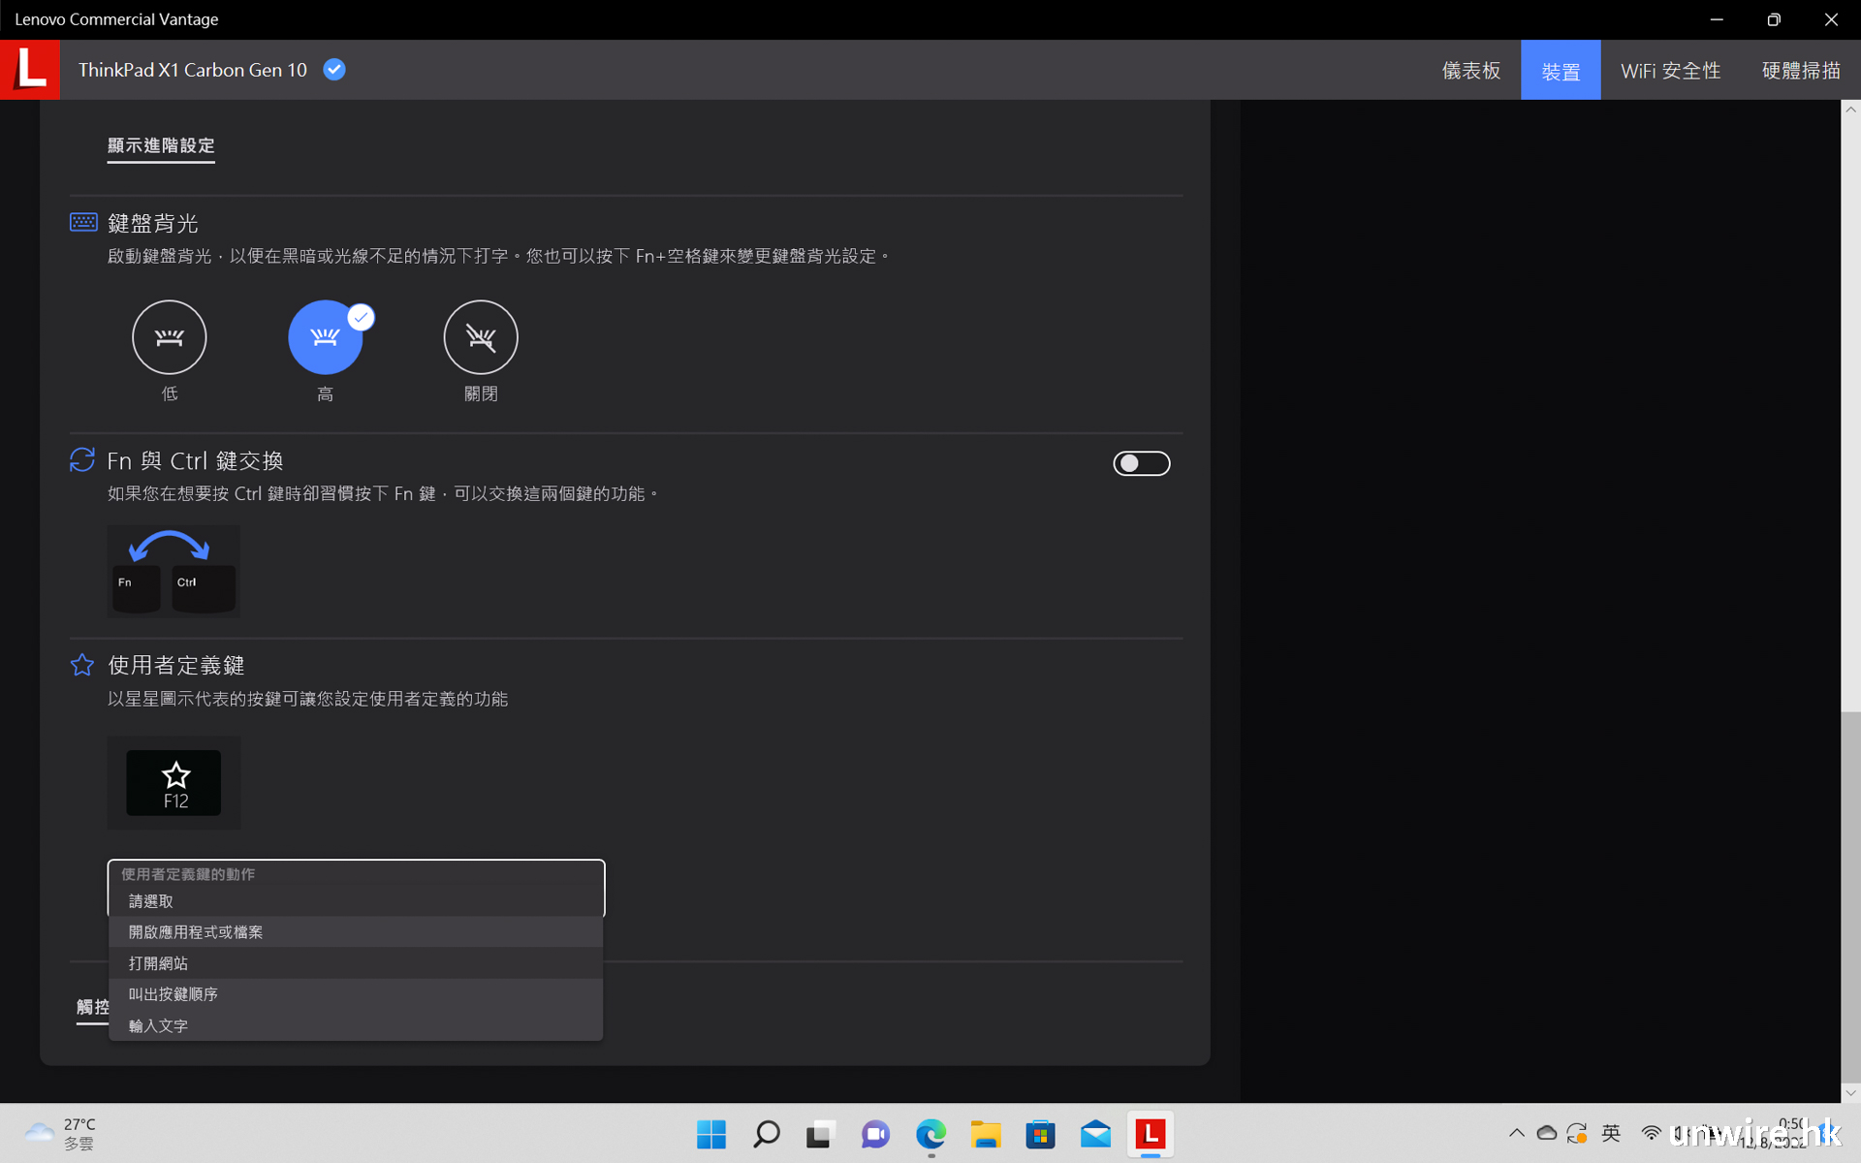Screen dimensions: 1861x1163
Task: Open Windows Start menu
Action: pyautogui.click(x=711, y=1134)
